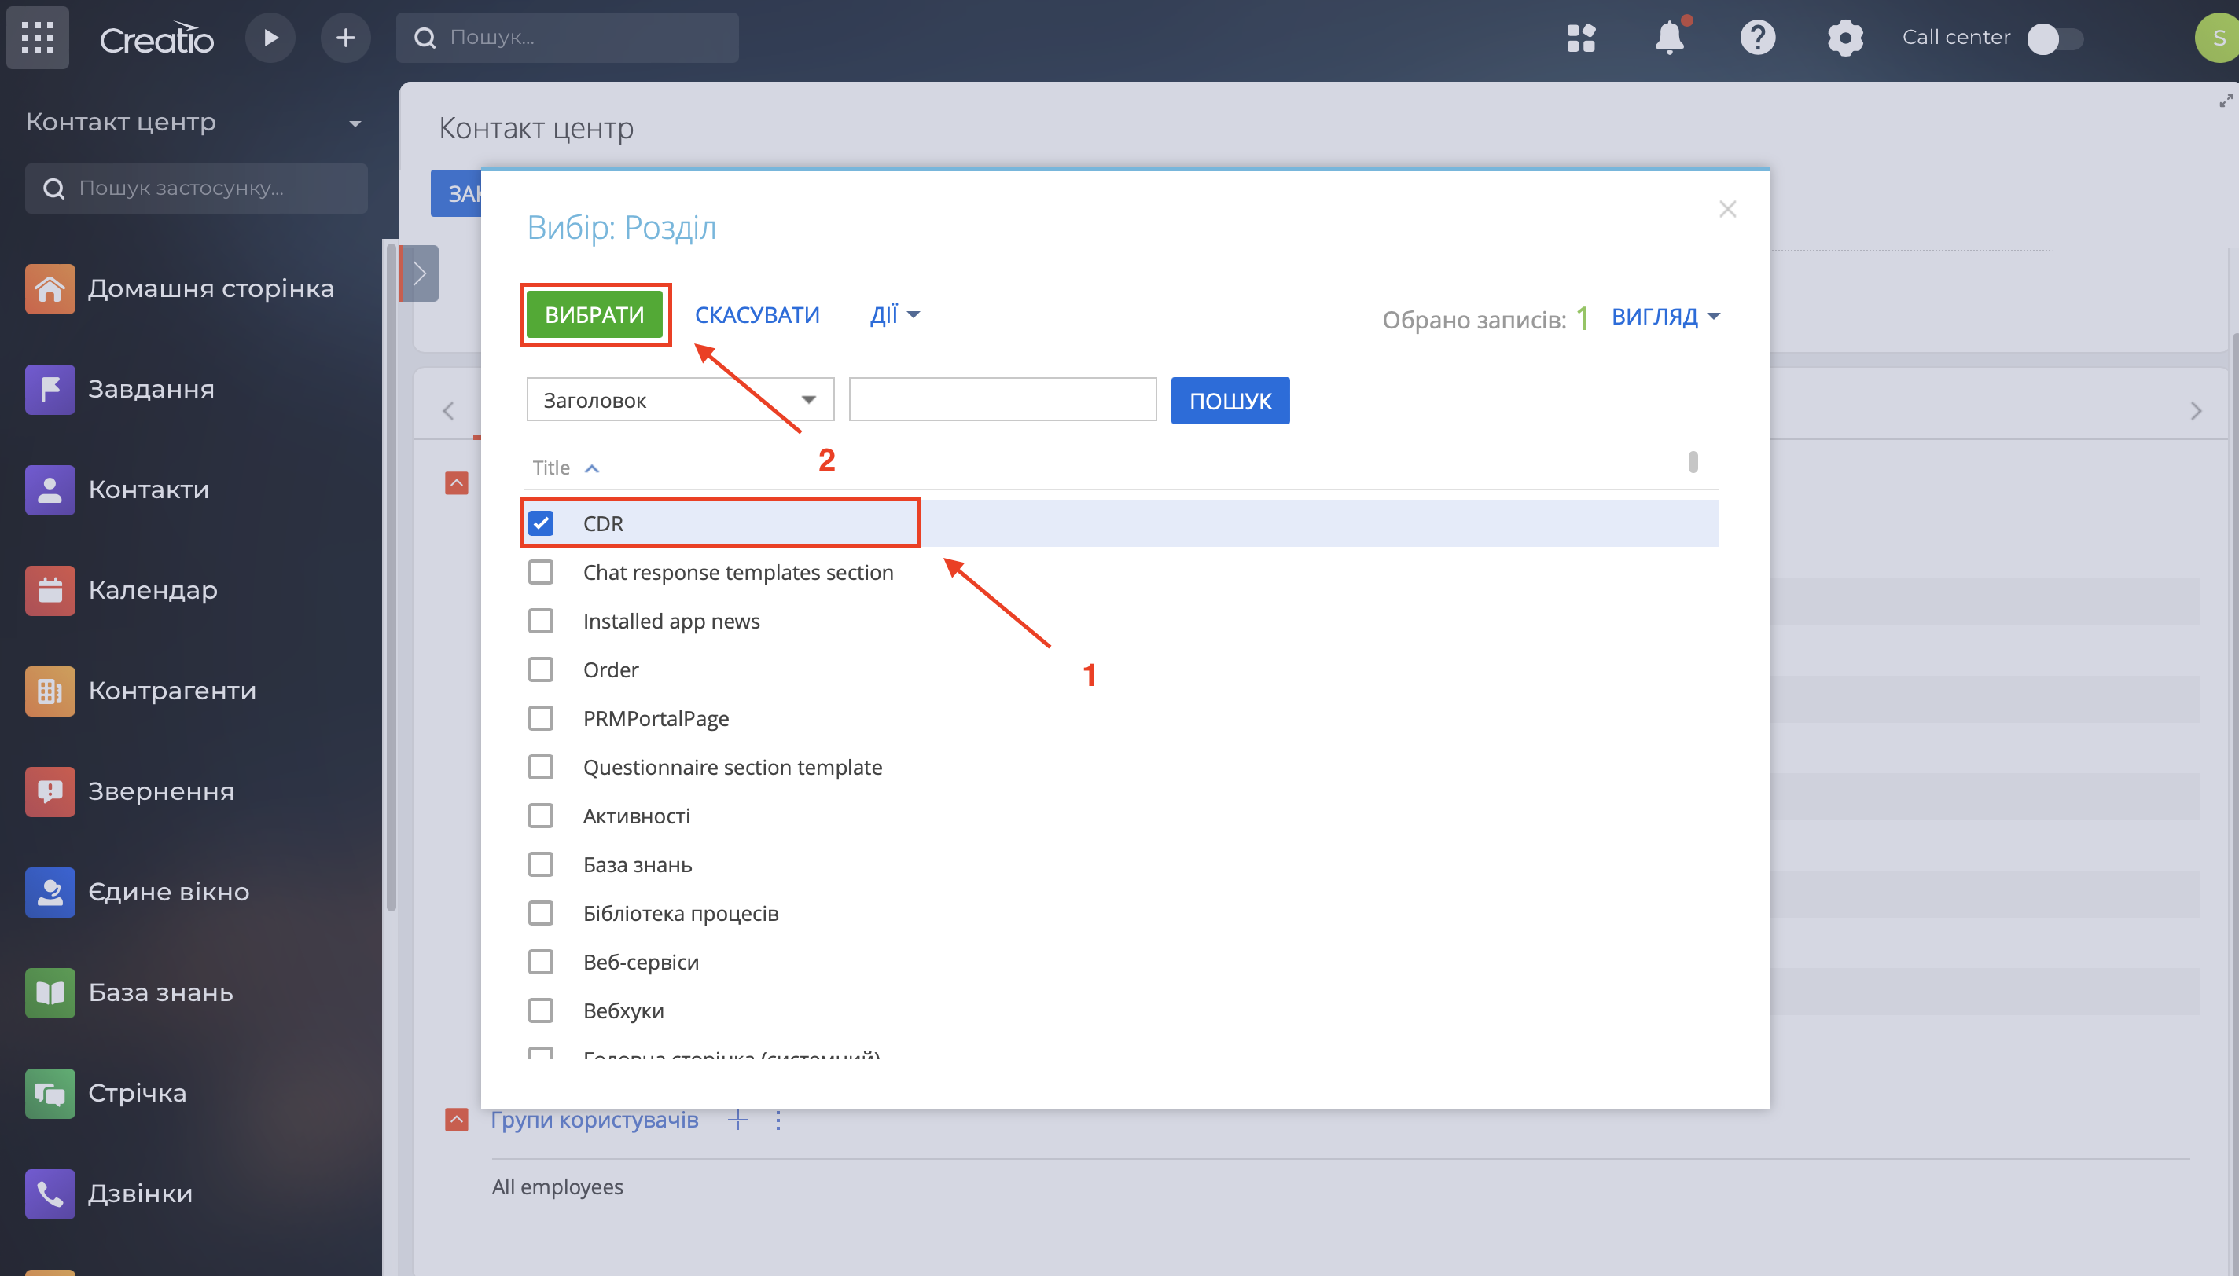Screen dimensions: 2239x1276
Task: Collapse the Групи користувачів section
Action: pos(457,1119)
